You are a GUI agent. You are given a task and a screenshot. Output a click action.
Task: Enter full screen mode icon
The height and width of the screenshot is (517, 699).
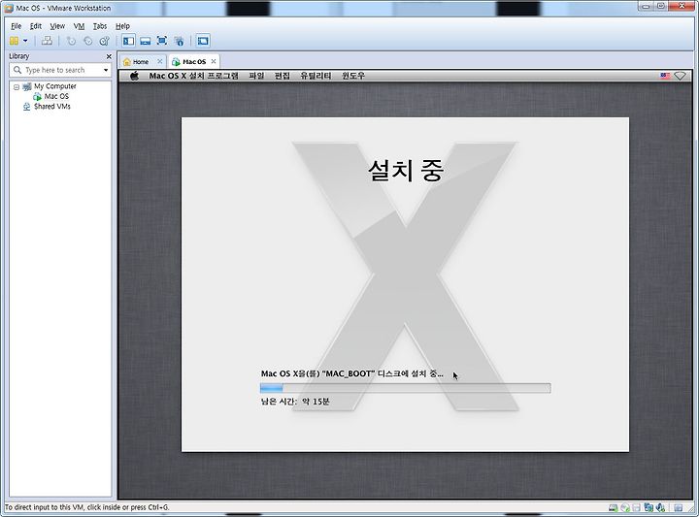click(x=162, y=41)
